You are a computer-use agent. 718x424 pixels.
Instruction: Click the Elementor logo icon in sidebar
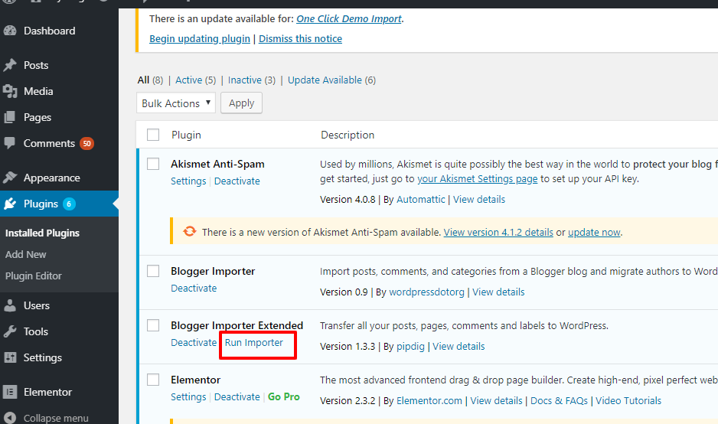(10, 392)
